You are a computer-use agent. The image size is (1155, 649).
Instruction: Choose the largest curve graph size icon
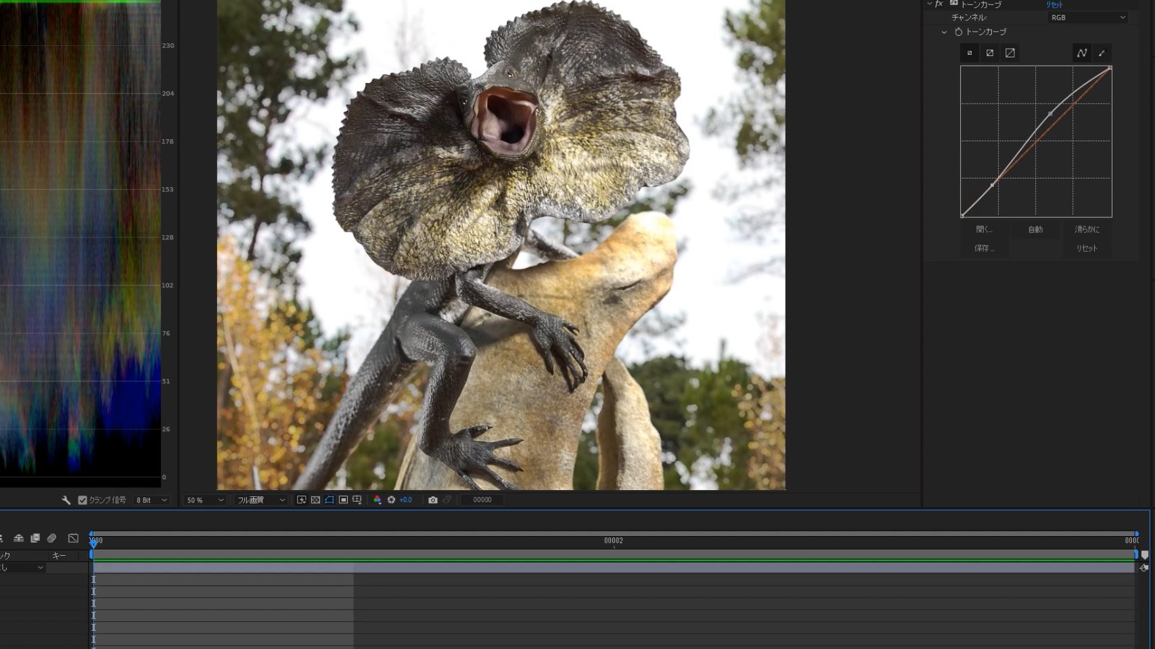point(1010,53)
